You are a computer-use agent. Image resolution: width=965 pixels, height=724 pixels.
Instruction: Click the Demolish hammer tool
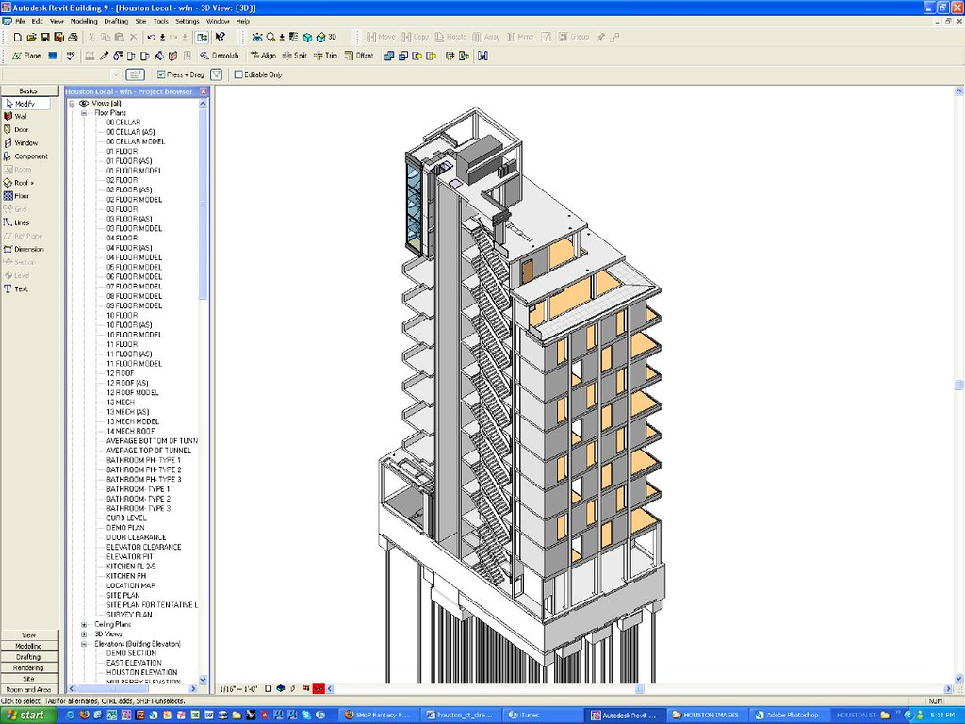220,56
